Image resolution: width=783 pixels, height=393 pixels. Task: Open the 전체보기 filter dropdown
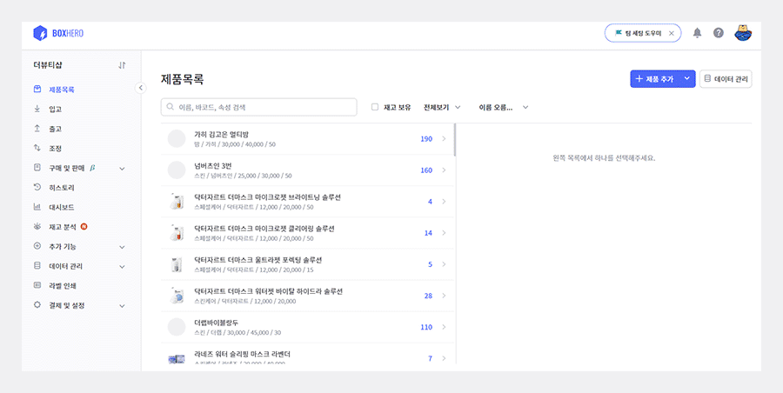442,107
